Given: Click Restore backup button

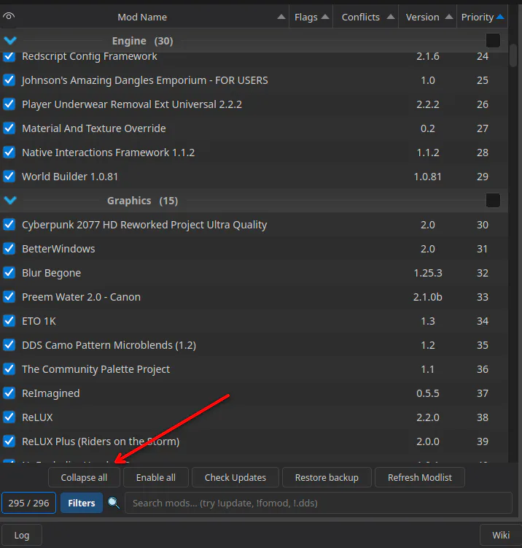Looking at the screenshot, I should (327, 477).
